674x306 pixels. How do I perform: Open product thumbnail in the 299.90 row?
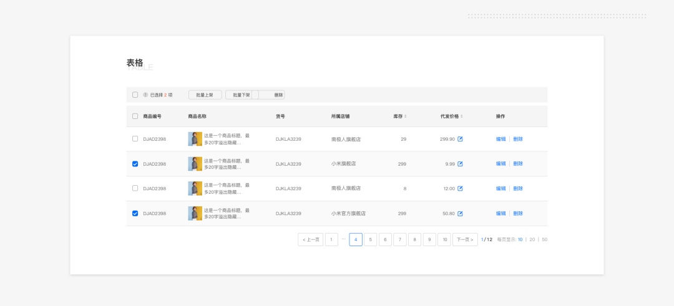click(x=195, y=139)
